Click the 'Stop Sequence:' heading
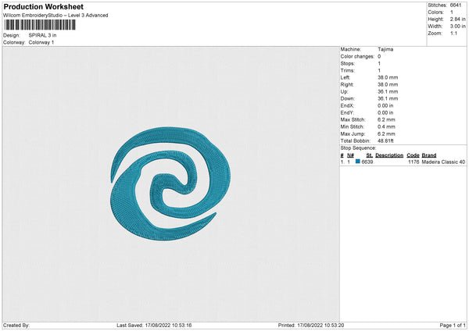The height and width of the screenshot is (331, 469). [x=358, y=148]
